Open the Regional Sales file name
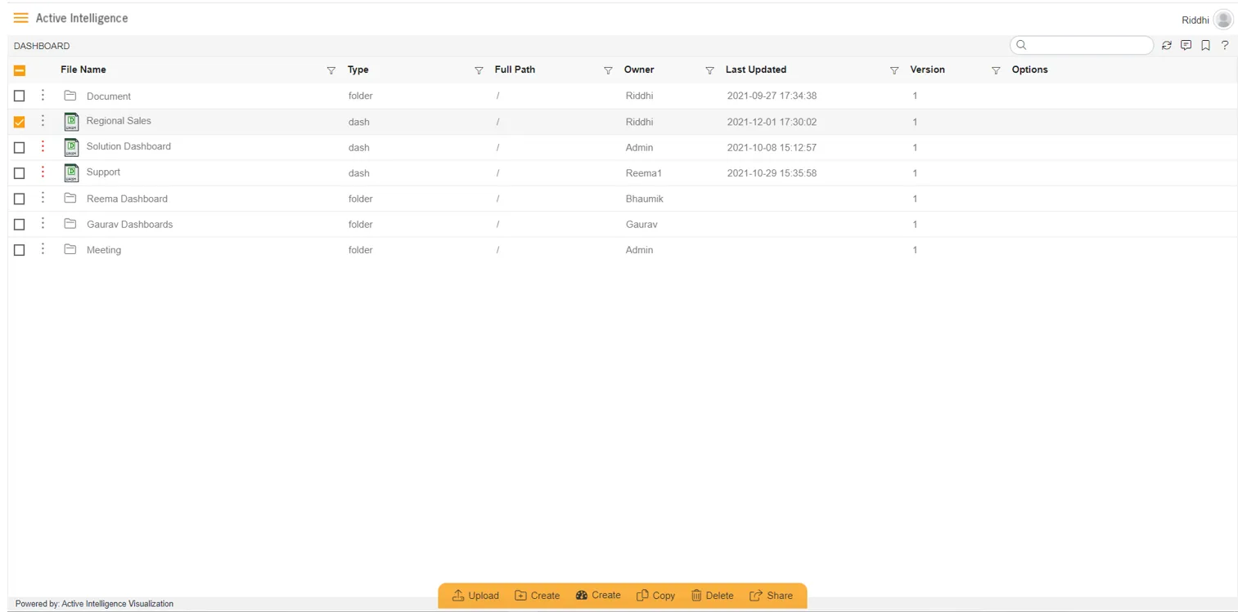This screenshot has height=612, width=1238. pyautogui.click(x=119, y=121)
